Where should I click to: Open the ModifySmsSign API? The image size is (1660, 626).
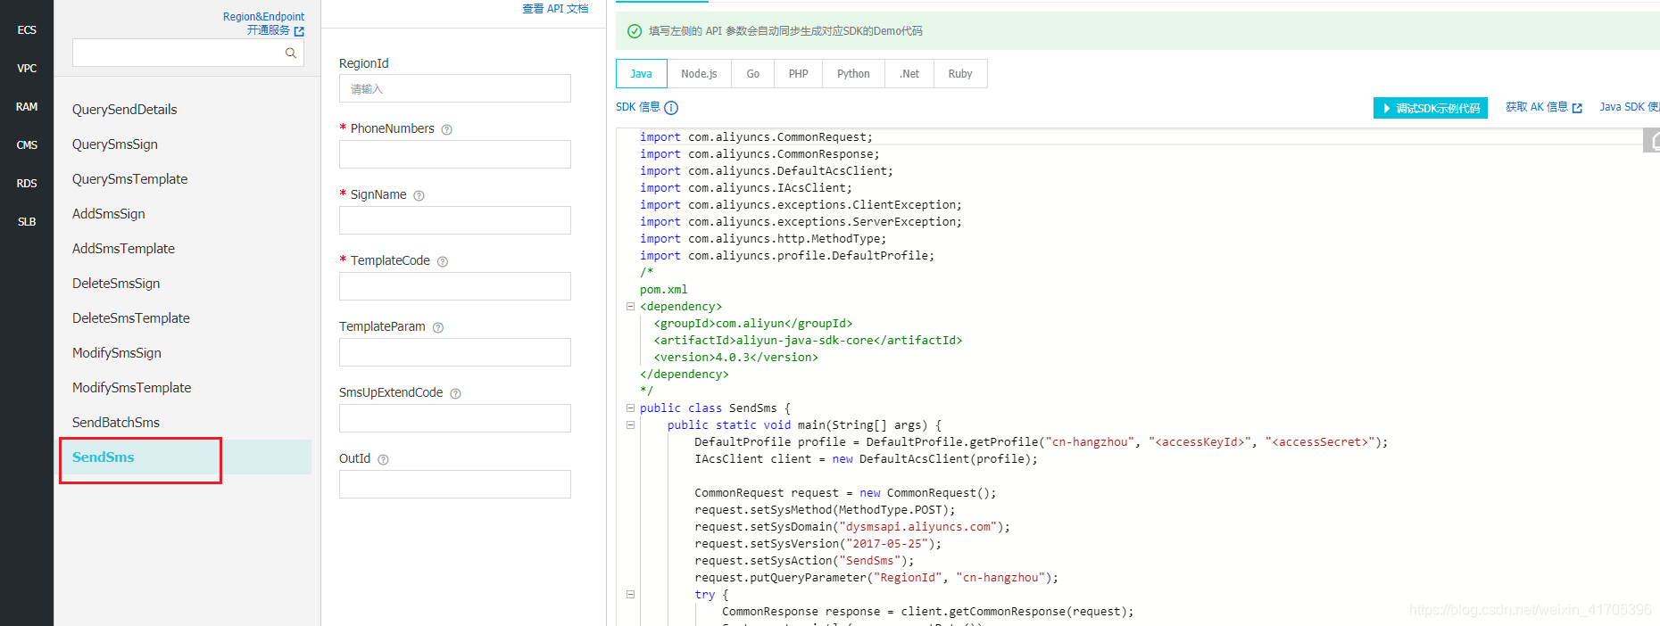(x=117, y=353)
